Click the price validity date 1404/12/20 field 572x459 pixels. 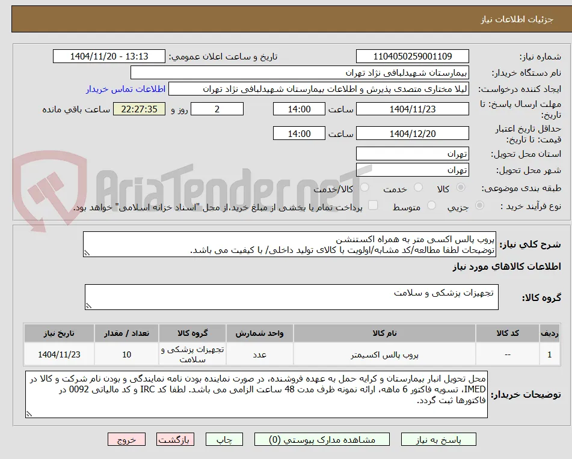[x=412, y=133]
